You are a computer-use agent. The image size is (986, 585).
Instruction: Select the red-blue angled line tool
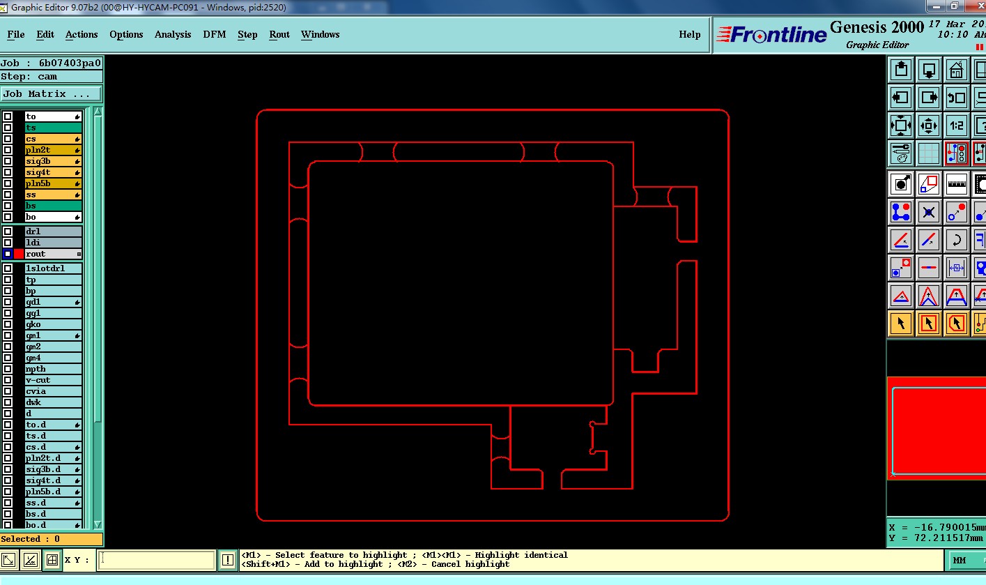pos(901,240)
